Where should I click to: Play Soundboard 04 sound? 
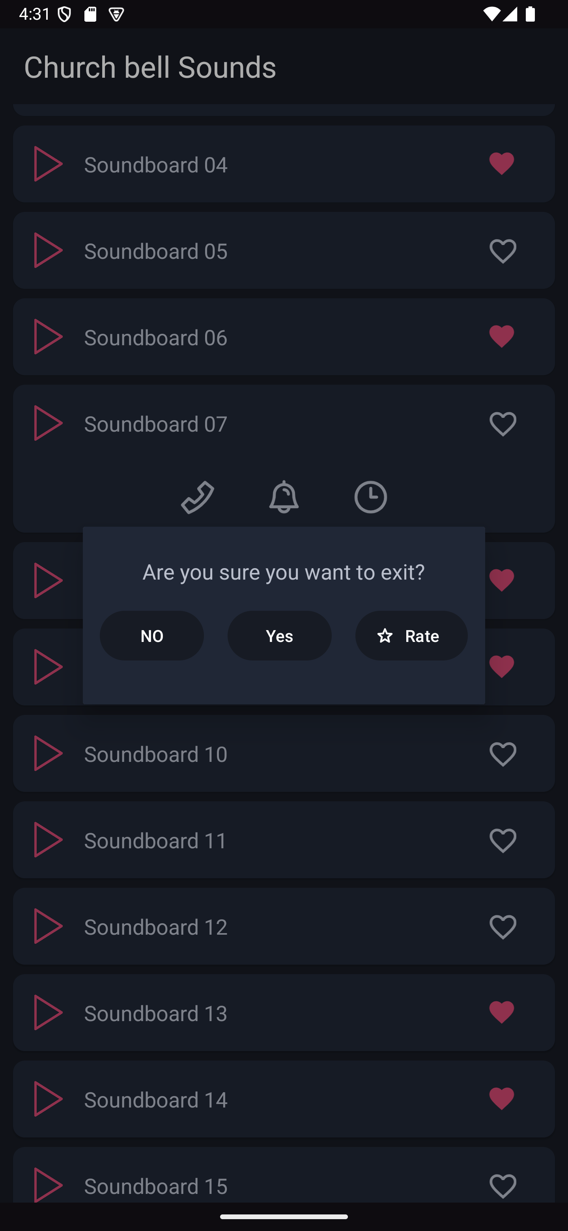[x=48, y=164]
